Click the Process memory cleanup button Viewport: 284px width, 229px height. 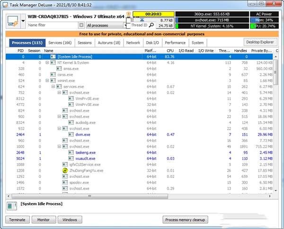tap(185, 220)
